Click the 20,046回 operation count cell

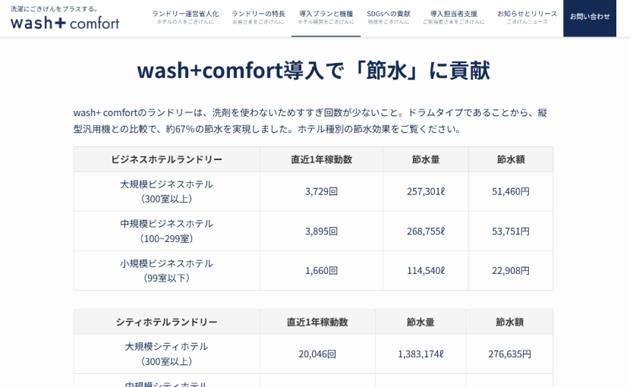point(317,354)
